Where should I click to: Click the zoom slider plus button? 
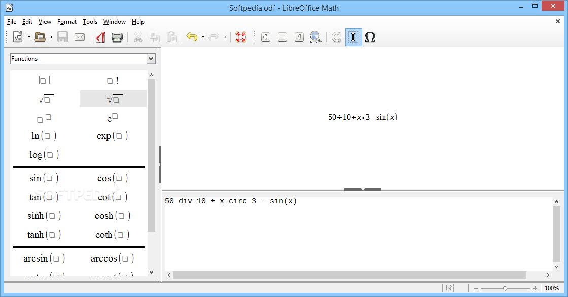[535, 288]
